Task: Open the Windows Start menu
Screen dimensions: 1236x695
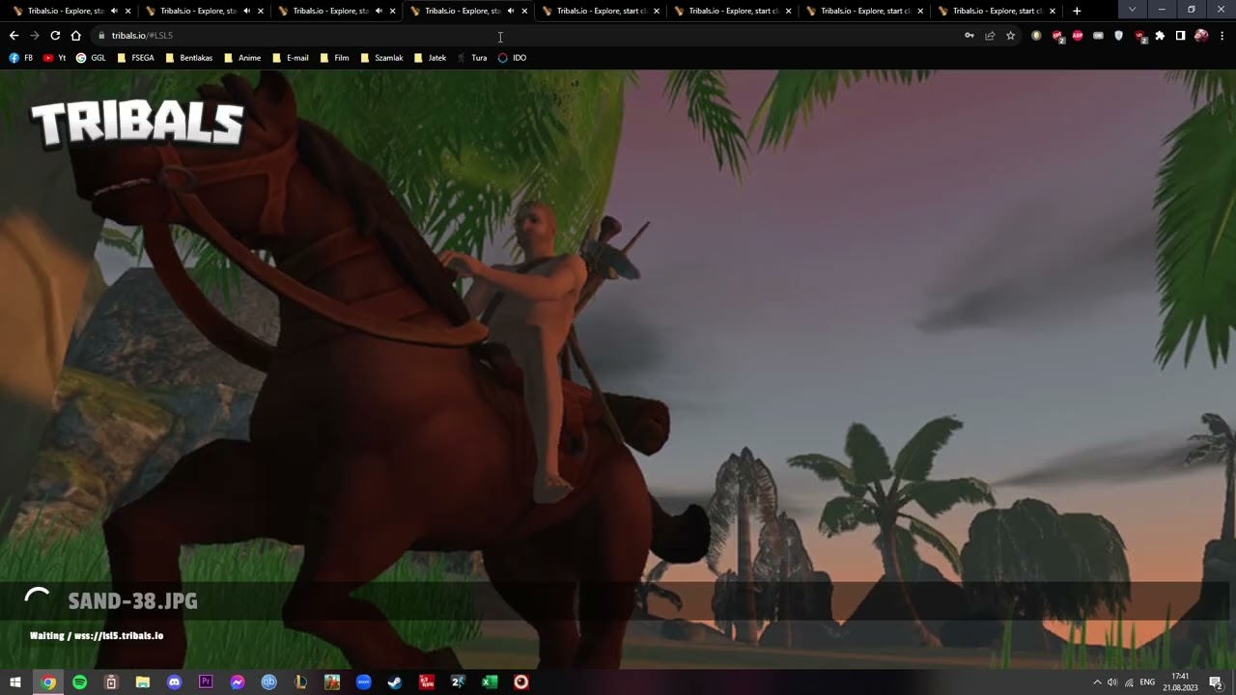Action: tap(15, 682)
